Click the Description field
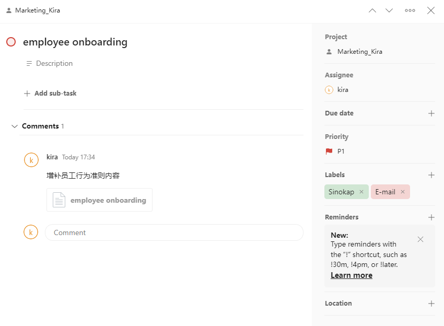Image resolution: width=444 pixels, height=326 pixels. pyautogui.click(x=54, y=63)
